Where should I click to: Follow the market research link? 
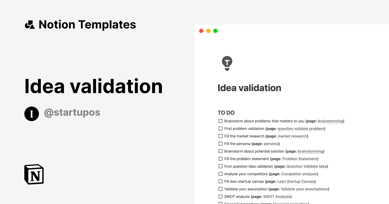[x=292, y=136]
